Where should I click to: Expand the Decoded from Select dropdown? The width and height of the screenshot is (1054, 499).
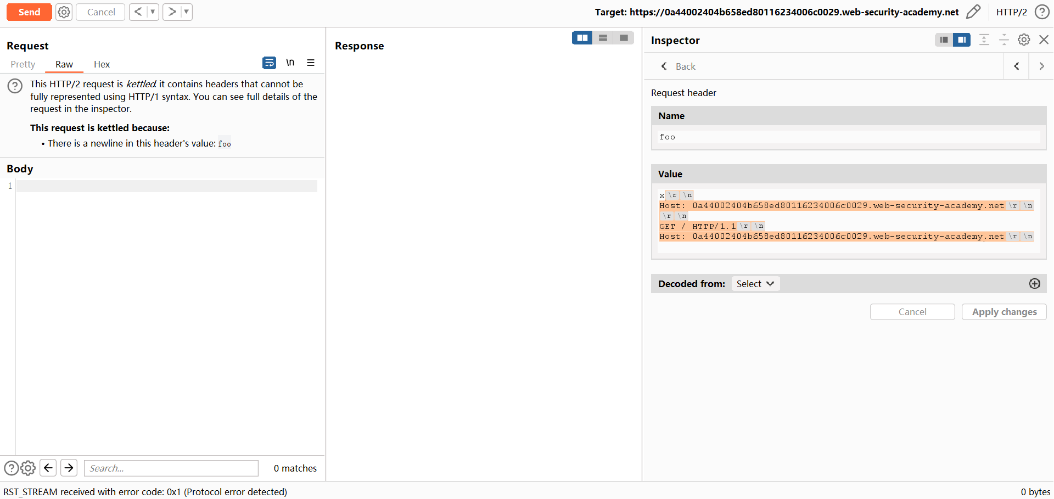(755, 284)
